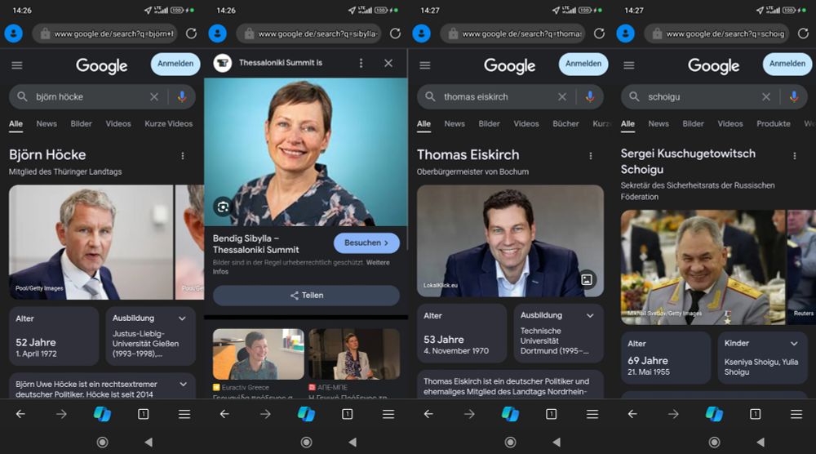The height and width of the screenshot is (454, 816).
Task: Close the Thessaloniki Summit image viewer
Action: pos(388,63)
